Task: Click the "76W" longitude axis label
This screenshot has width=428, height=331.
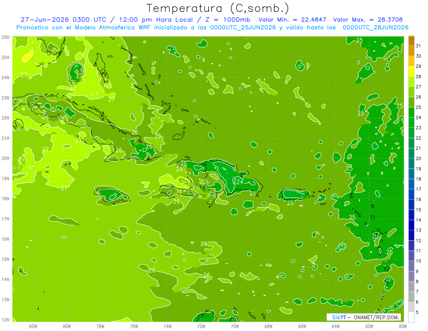Action: tap(134, 326)
